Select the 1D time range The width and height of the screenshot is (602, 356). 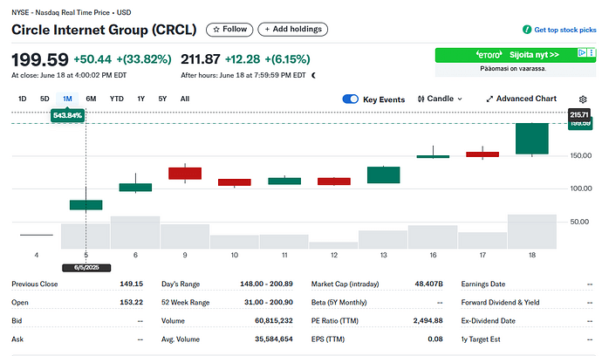[x=23, y=99]
